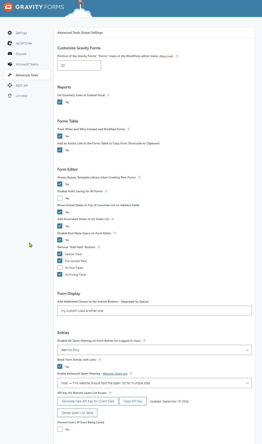Click the reCAPTCHA icon in sidebar
This screenshot has height=444, width=262.
click(x=10, y=43)
